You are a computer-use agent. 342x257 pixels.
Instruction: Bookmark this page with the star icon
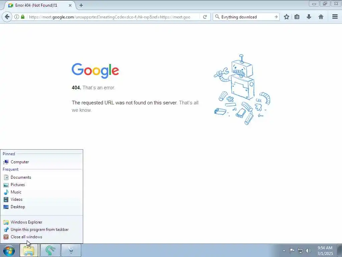(286, 17)
